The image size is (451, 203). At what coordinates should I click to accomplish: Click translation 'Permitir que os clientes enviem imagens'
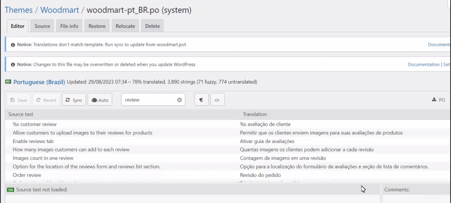click(321, 133)
